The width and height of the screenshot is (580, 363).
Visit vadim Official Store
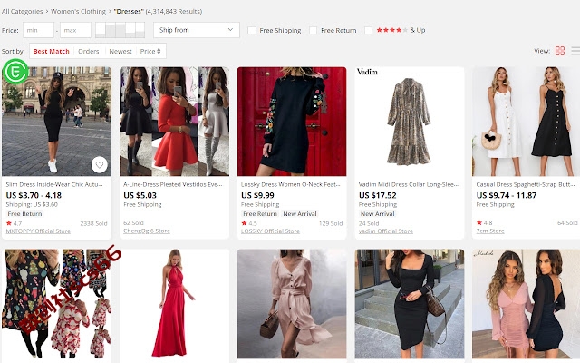(x=386, y=231)
